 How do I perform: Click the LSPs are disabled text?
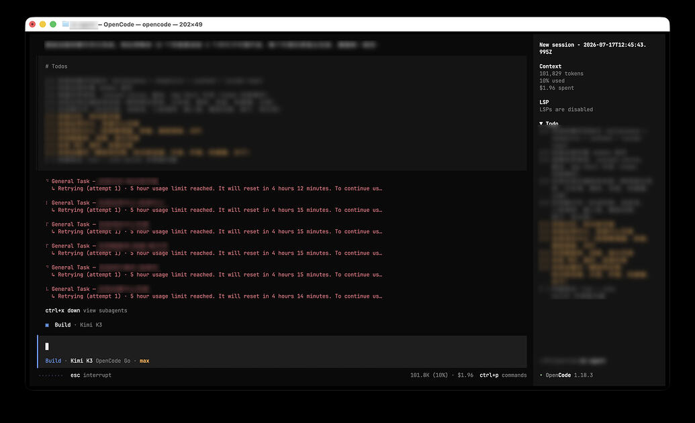[x=566, y=109]
